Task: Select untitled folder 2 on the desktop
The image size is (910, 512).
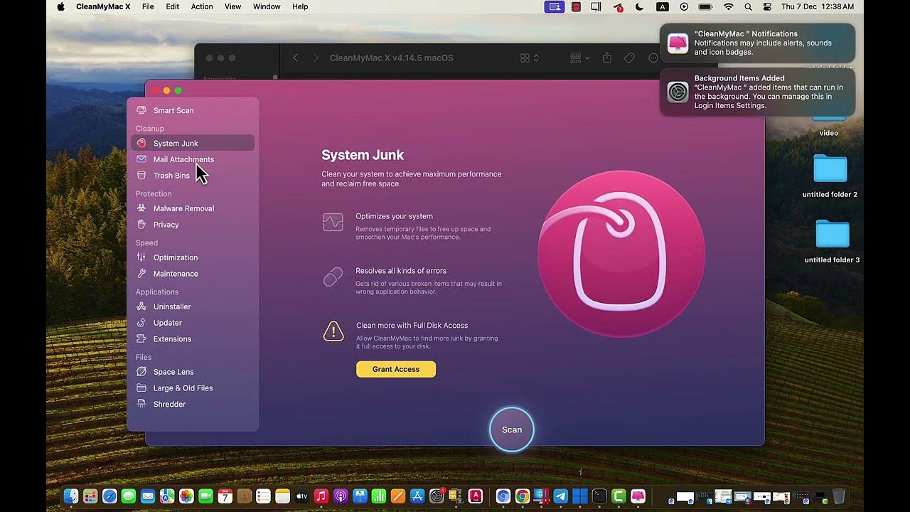Action: (x=830, y=176)
